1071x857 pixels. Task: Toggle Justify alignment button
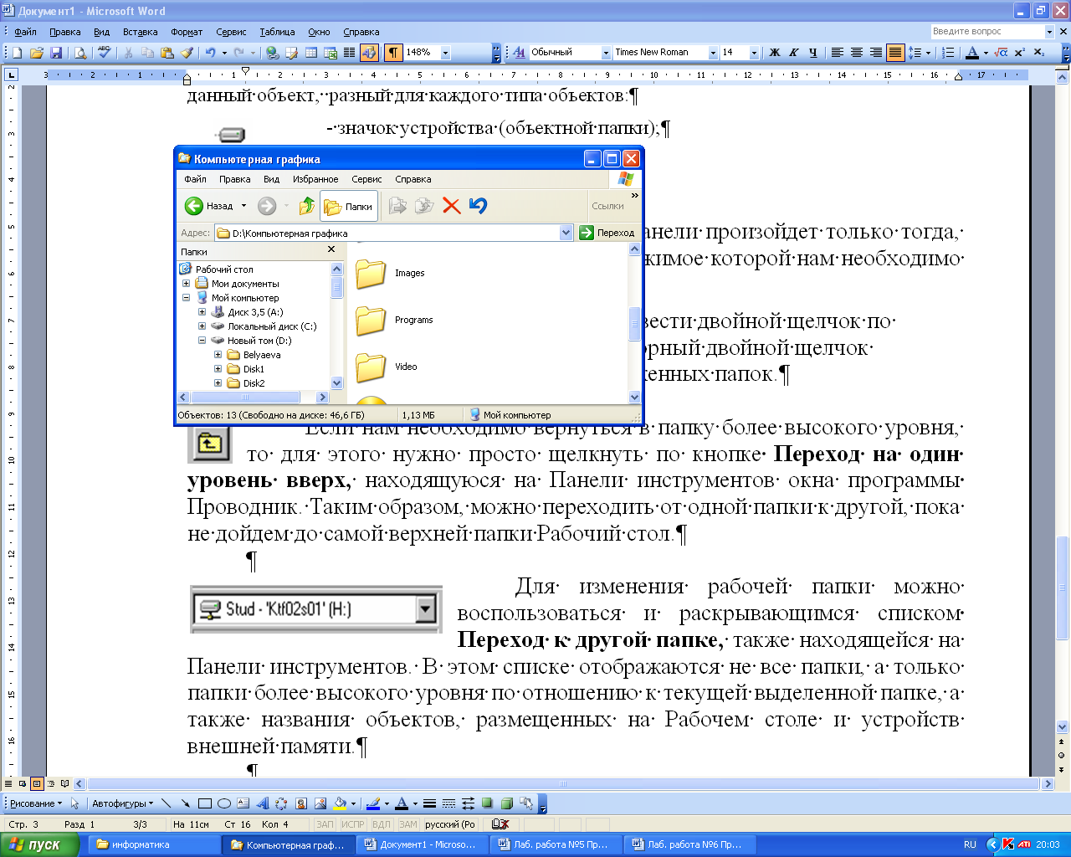tap(895, 53)
